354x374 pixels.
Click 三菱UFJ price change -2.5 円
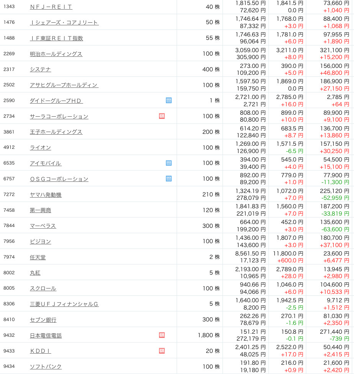point(295,308)
